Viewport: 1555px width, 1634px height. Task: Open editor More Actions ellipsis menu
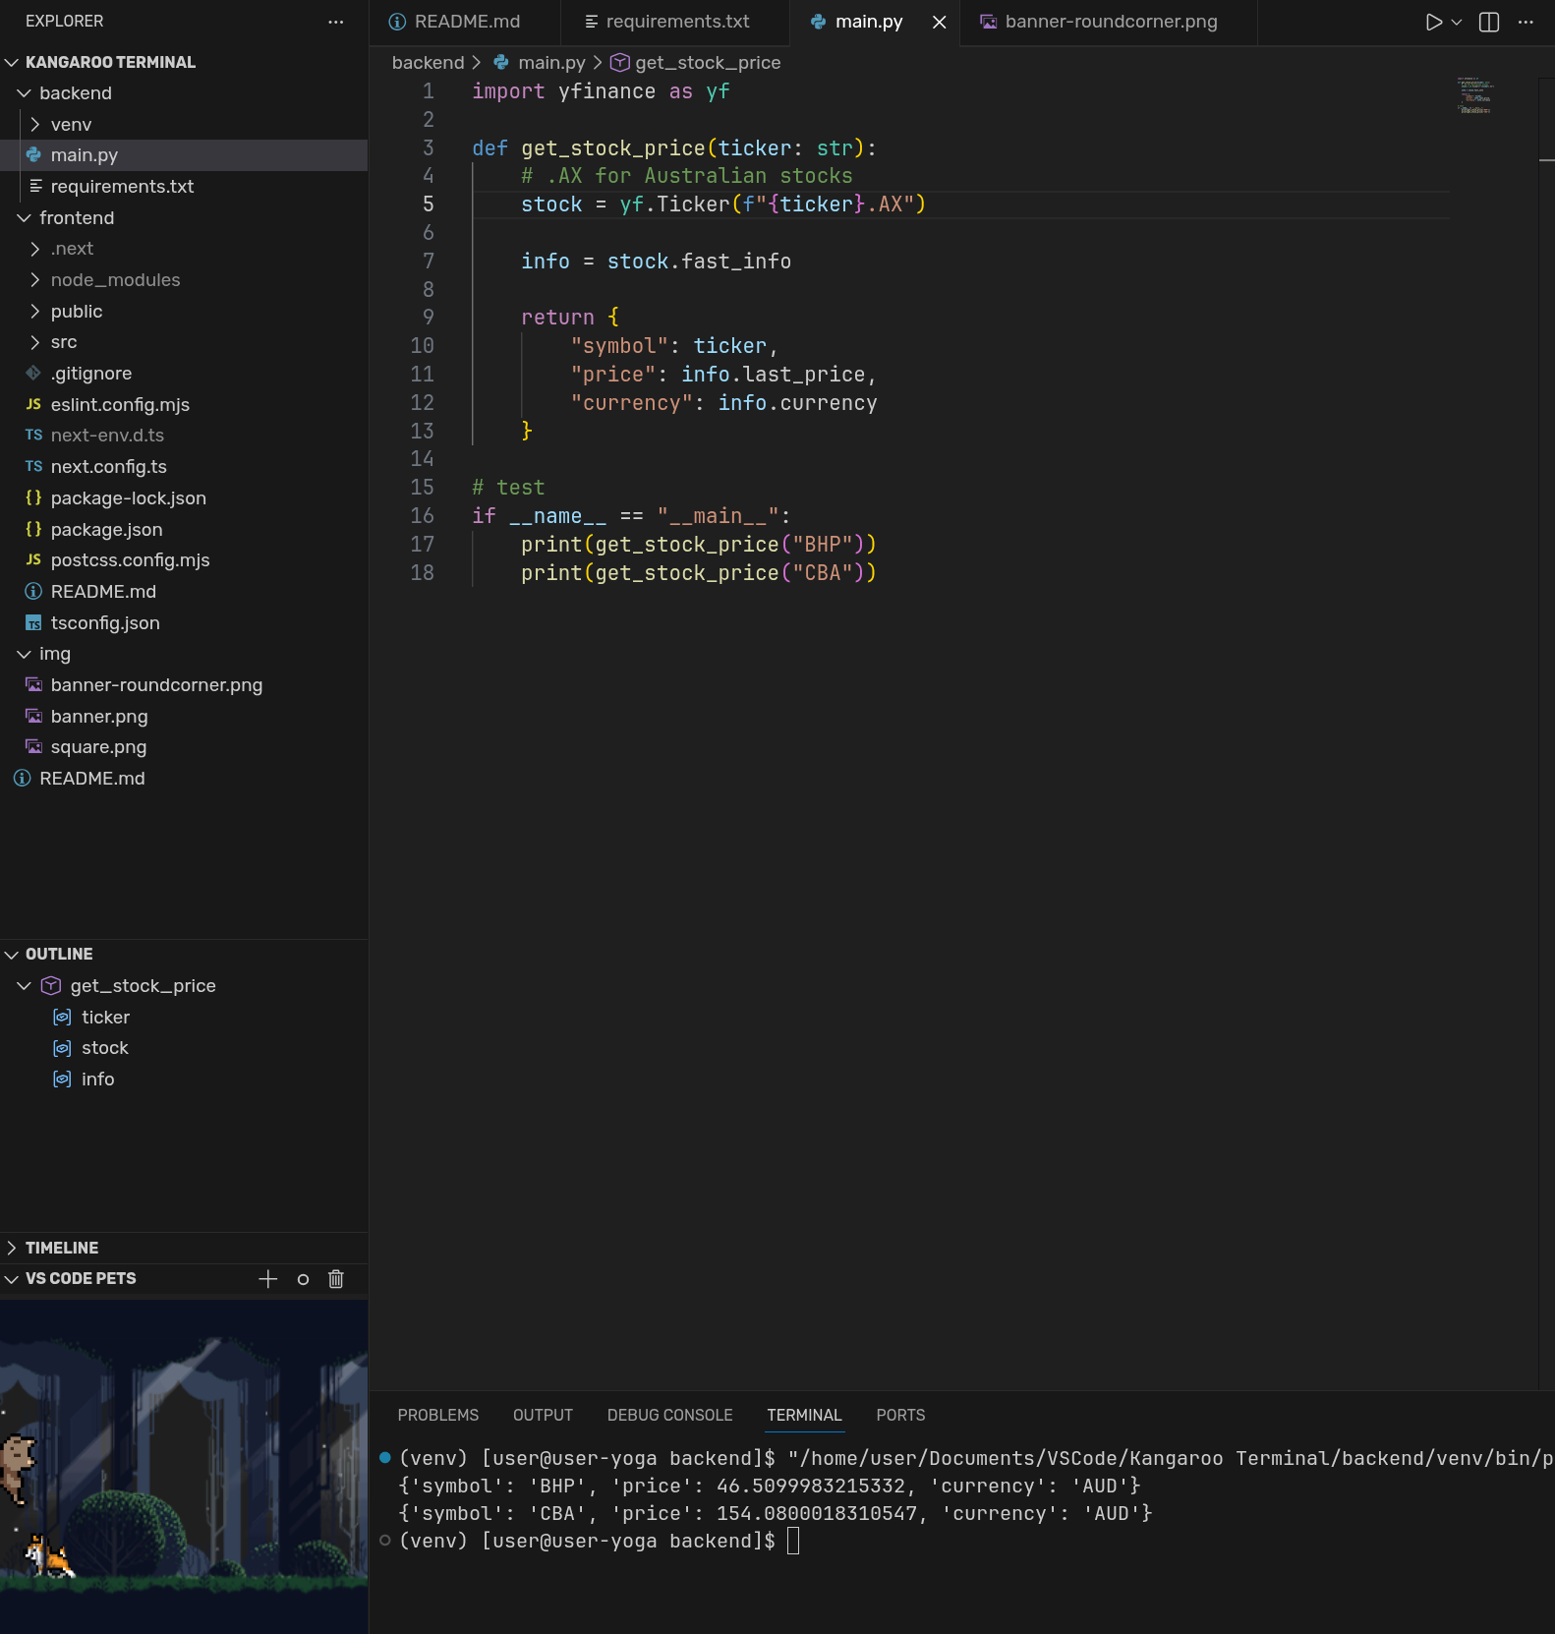pyautogui.click(x=1526, y=22)
